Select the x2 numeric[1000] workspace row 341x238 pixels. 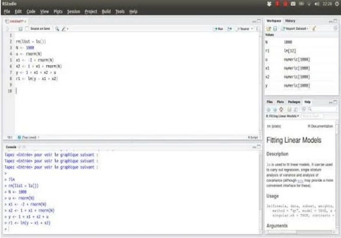301,77
